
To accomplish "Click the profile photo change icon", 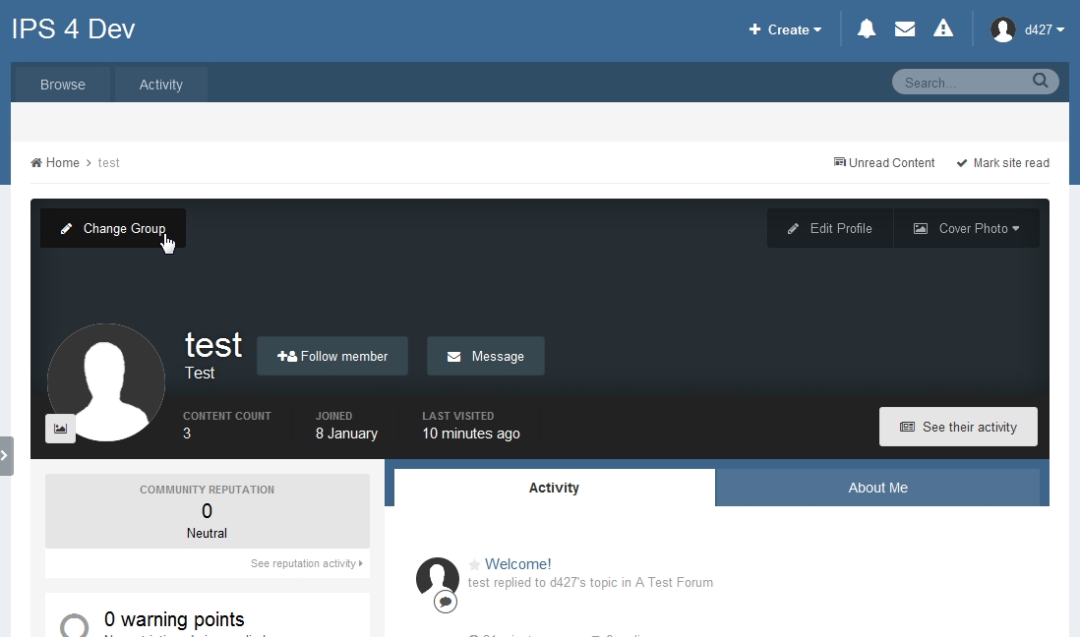I will point(60,429).
